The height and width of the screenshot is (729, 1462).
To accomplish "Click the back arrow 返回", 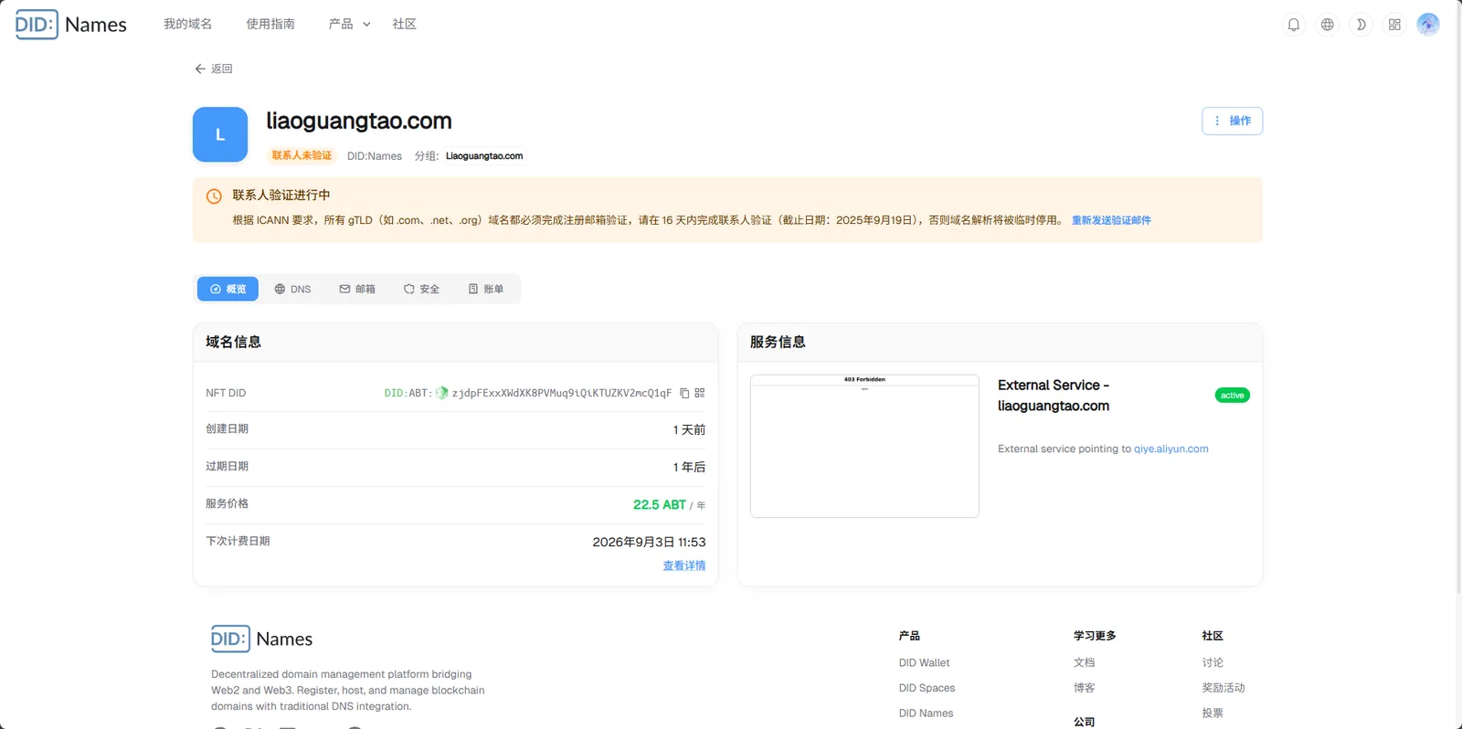I will 213,69.
